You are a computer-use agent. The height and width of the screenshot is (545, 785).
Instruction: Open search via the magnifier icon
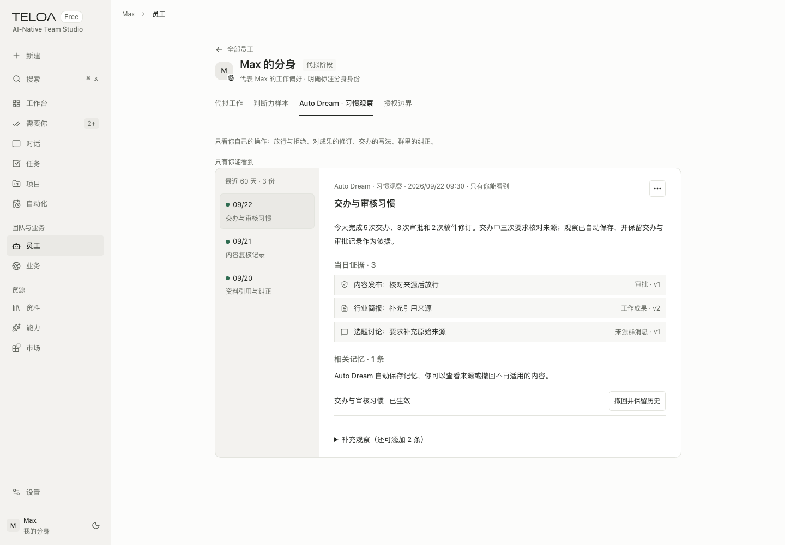point(16,79)
